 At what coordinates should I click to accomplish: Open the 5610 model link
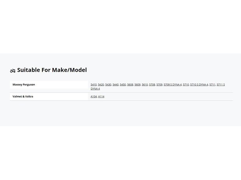pos(145,85)
